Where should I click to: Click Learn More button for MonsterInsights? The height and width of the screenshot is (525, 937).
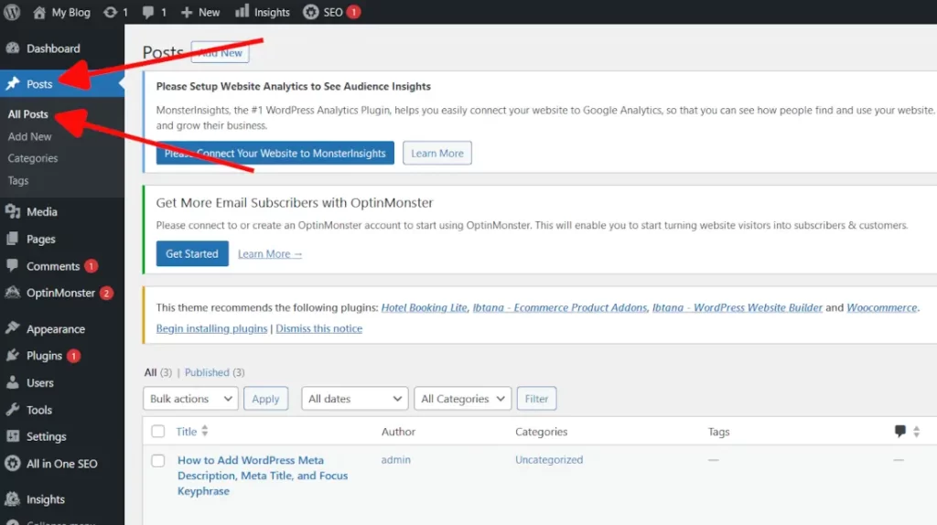(436, 153)
